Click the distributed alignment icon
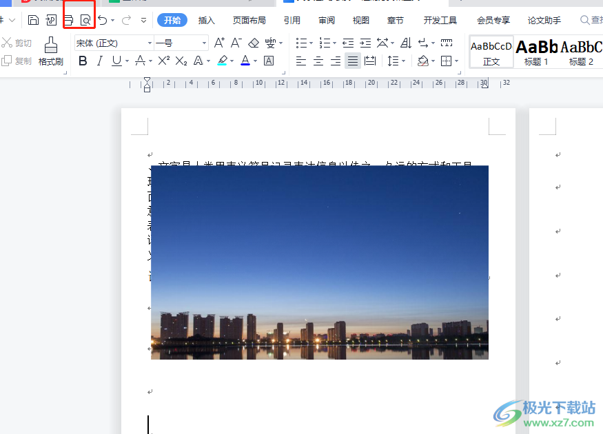 click(370, 61)
